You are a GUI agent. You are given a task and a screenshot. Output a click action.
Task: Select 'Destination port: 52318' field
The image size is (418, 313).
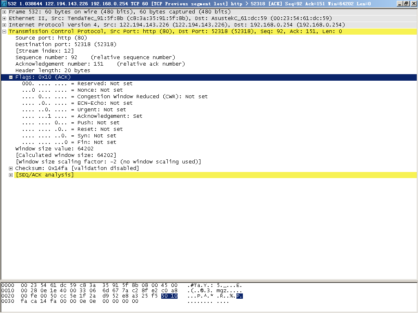point(66,44)
